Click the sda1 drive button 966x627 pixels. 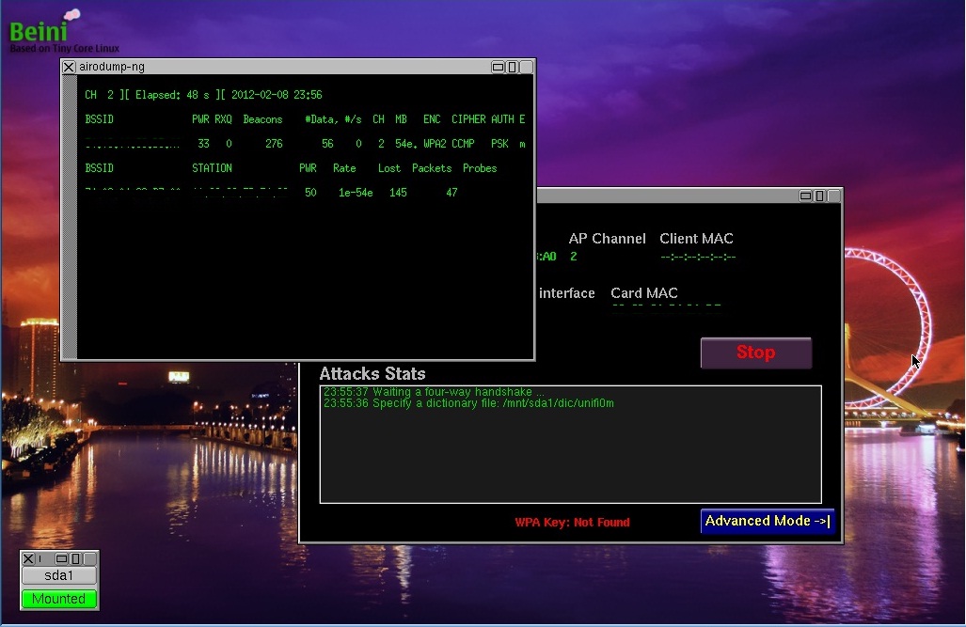59,574
